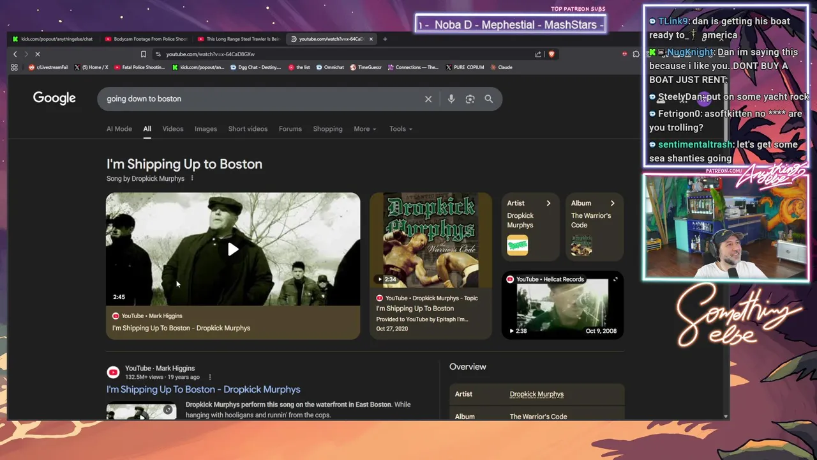Click the expand icon on the Hellcat Records video
The height and width of the screenshot is (460, 817).
(x=615, y=279)
